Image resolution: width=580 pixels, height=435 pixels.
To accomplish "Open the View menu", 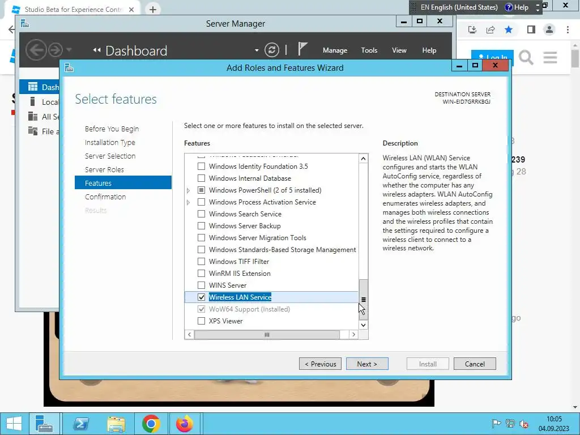I will tap(399, 50).
